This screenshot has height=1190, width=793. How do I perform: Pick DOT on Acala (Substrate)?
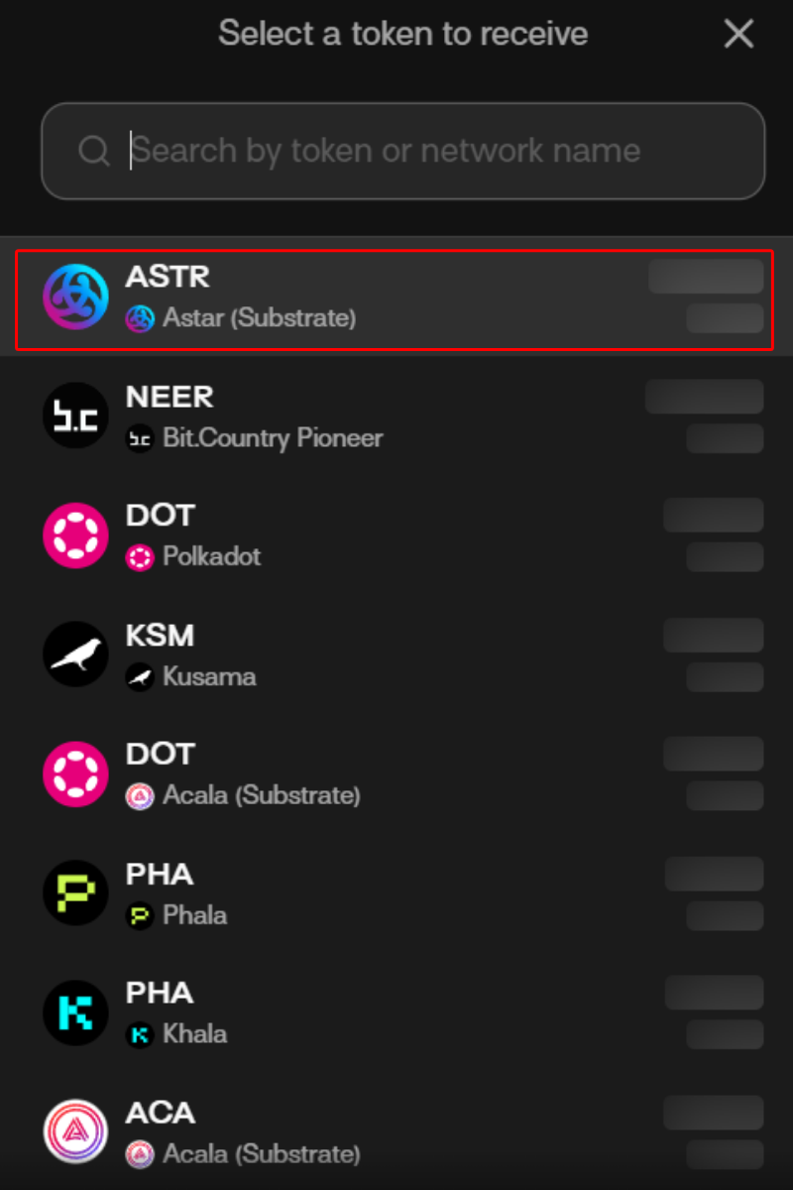[396, 774]
